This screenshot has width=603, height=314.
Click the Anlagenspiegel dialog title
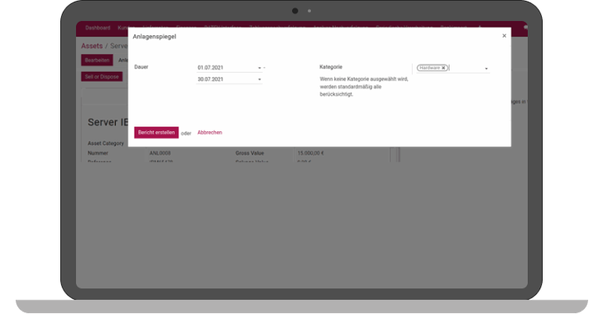point(154,37)
